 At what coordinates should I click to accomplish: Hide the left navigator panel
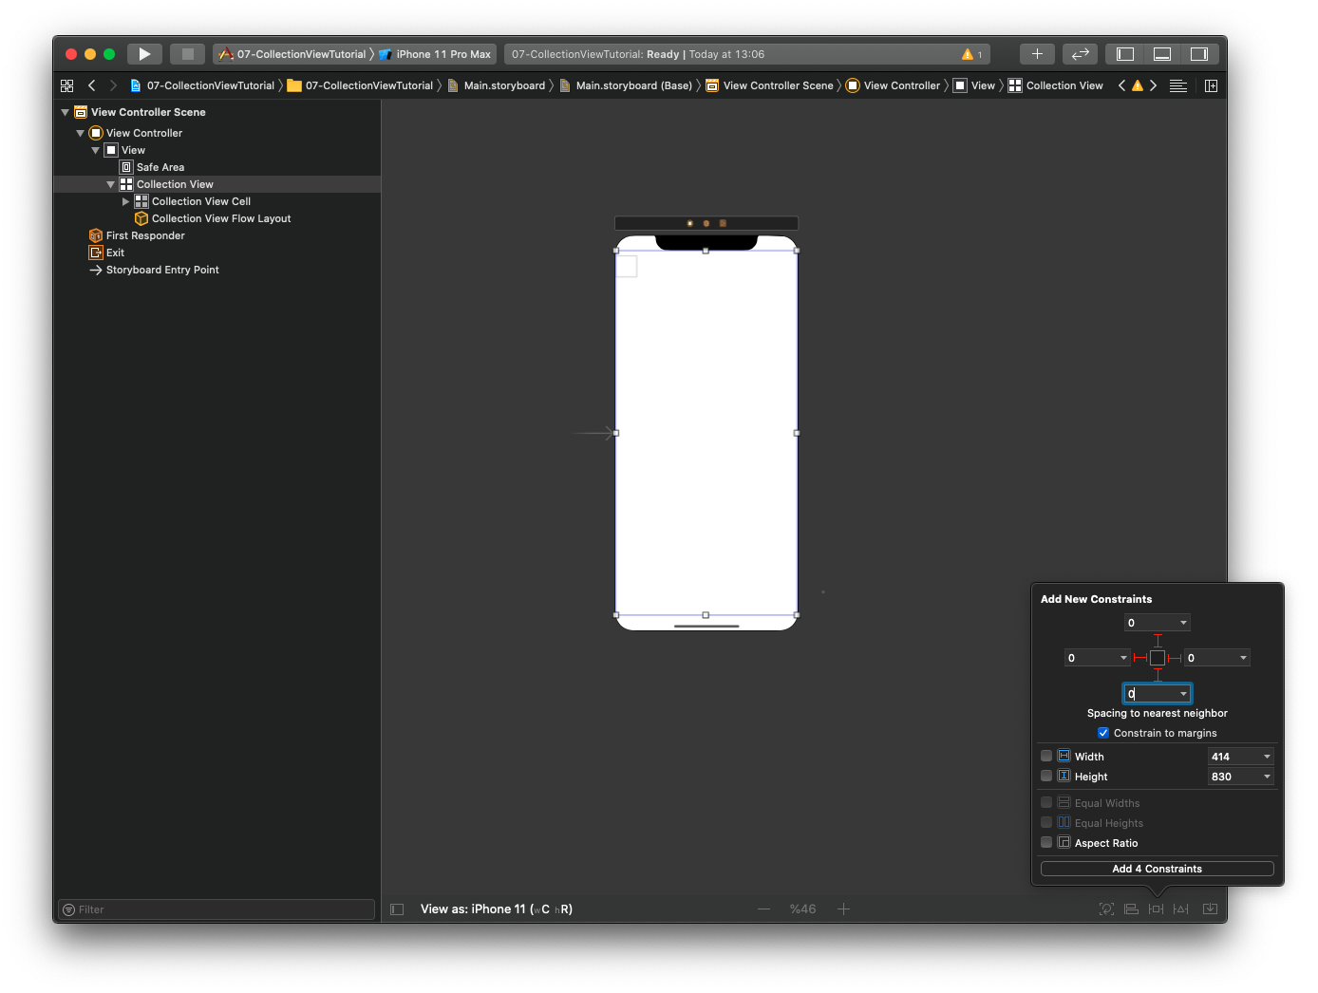(1124, 53)
